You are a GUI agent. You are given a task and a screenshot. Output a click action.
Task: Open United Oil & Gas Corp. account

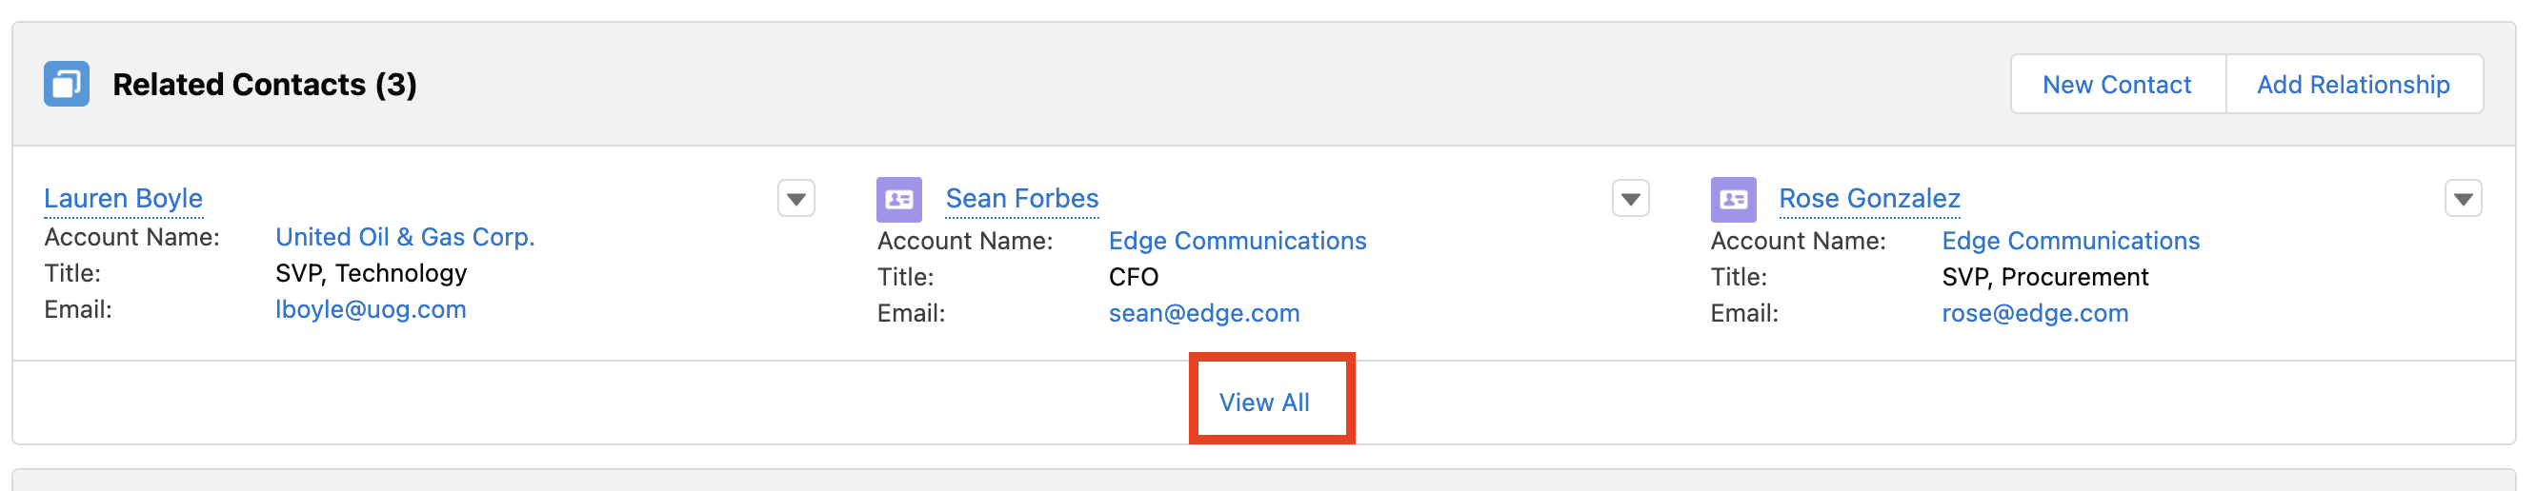pyautogui.click(x=405, y=237)
